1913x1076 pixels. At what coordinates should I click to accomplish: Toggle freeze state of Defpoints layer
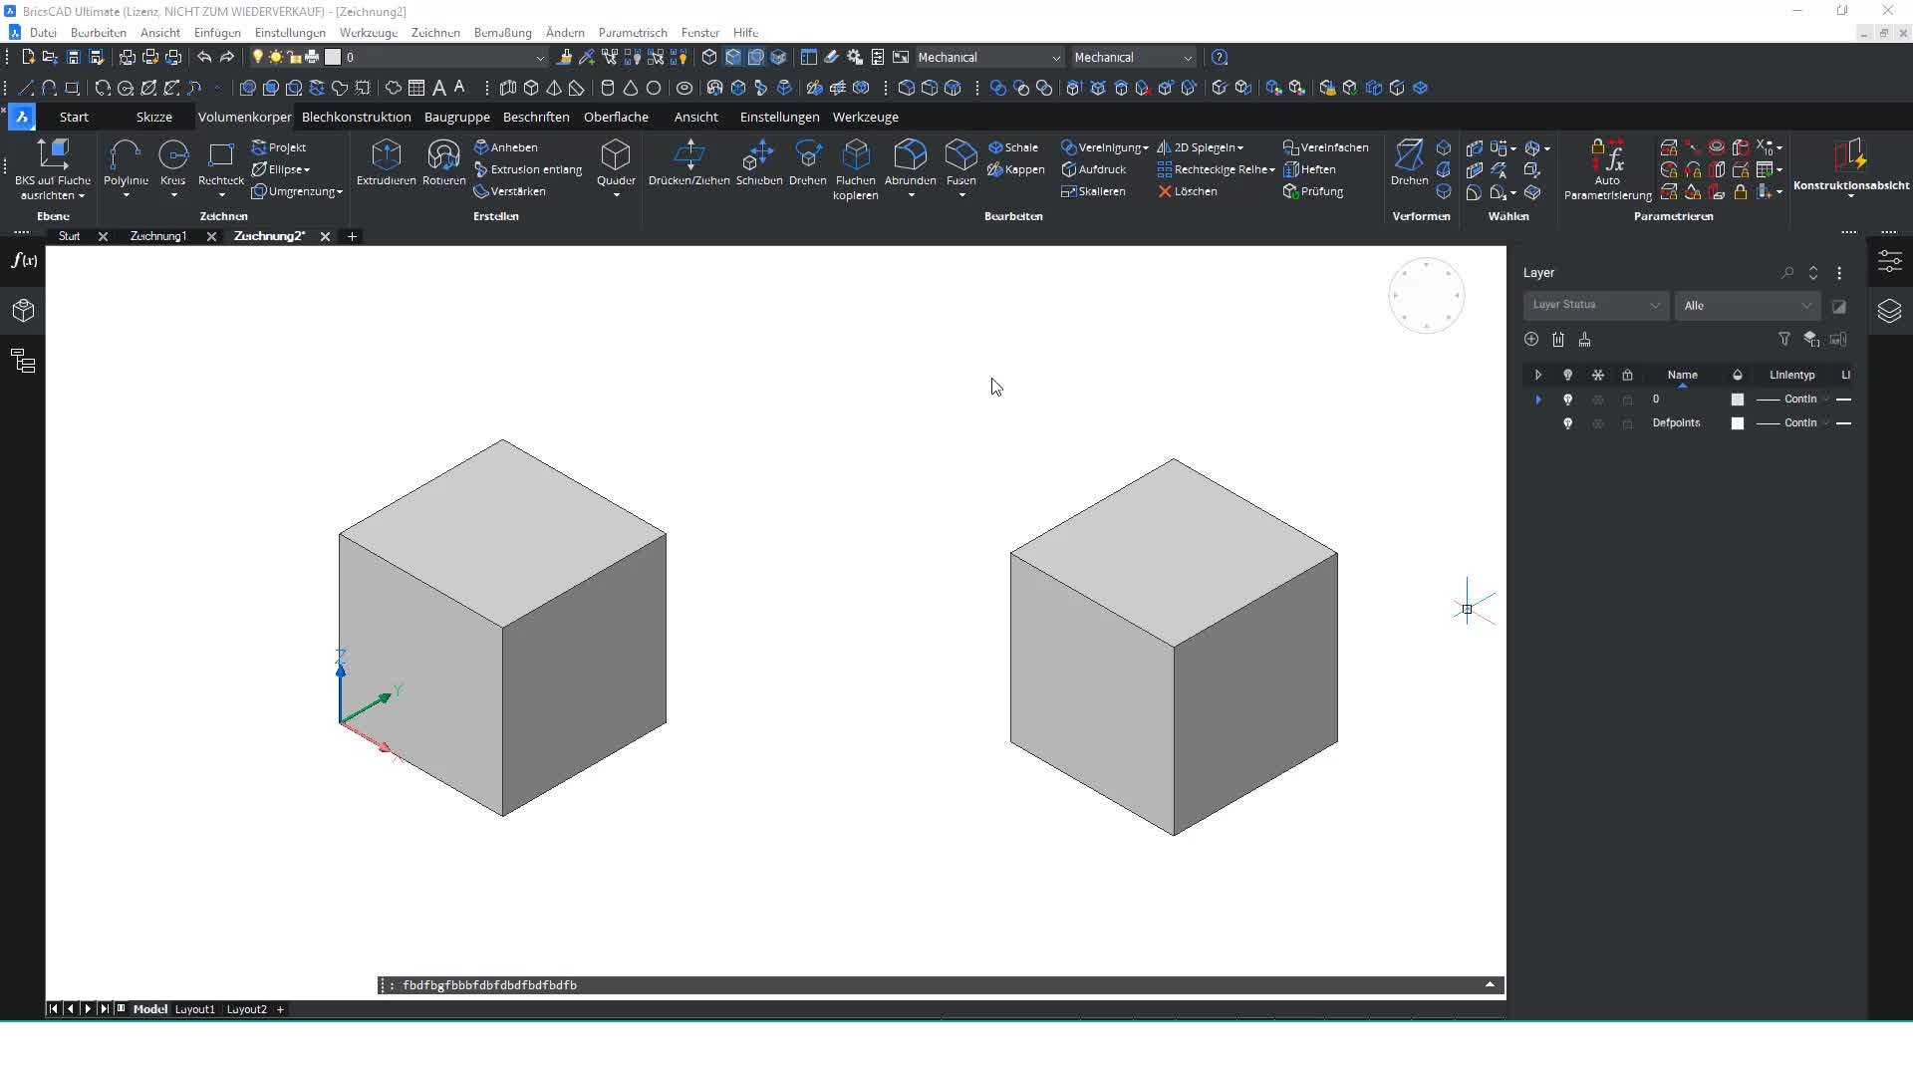click(1598, 423)
